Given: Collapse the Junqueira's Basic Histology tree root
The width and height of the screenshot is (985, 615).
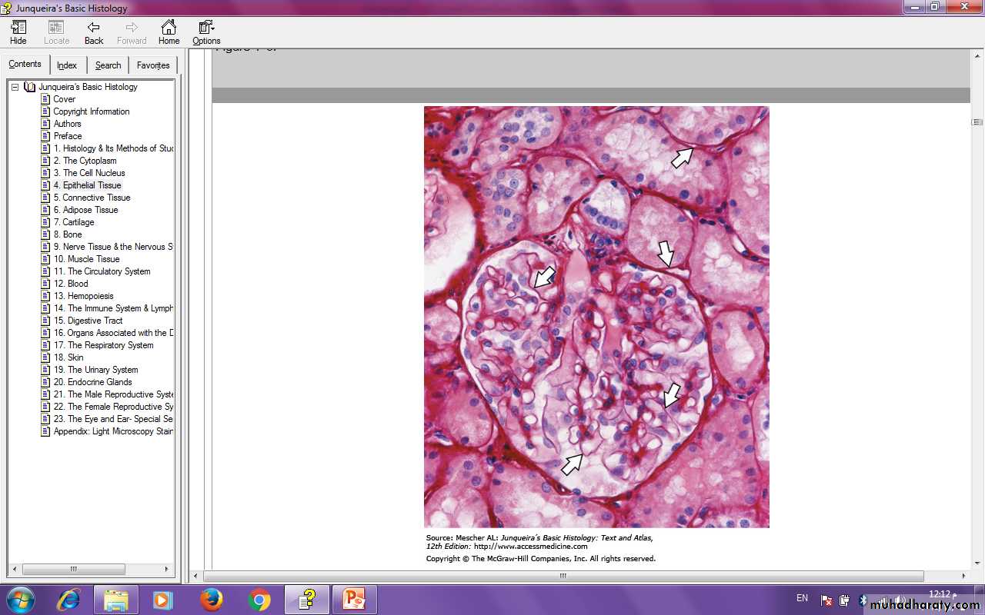Looking at the screenshot, I should 15,87.
